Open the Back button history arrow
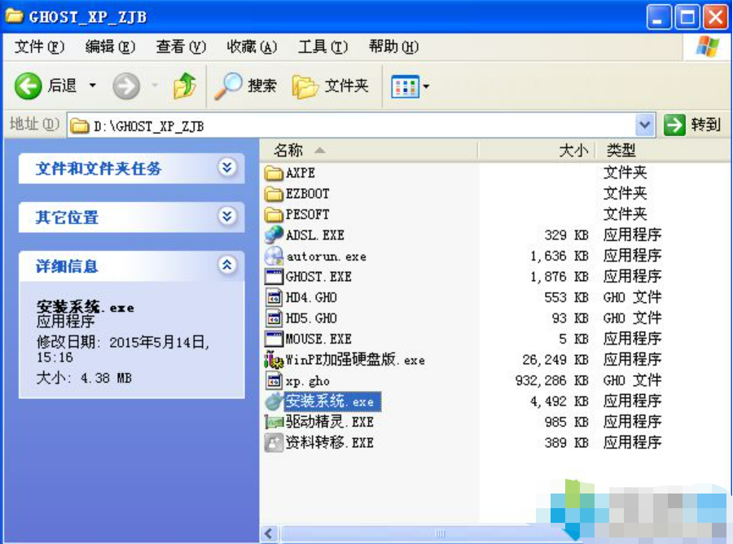 point(93,86)
